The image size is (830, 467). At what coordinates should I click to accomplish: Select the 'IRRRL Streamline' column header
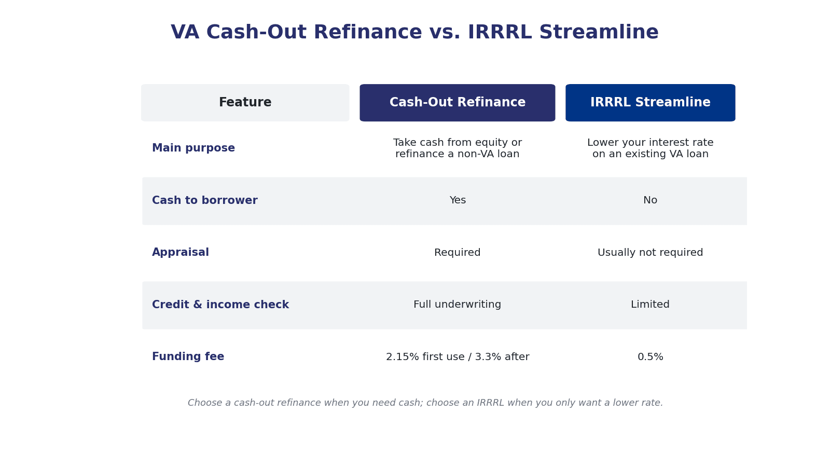(651, 103)
